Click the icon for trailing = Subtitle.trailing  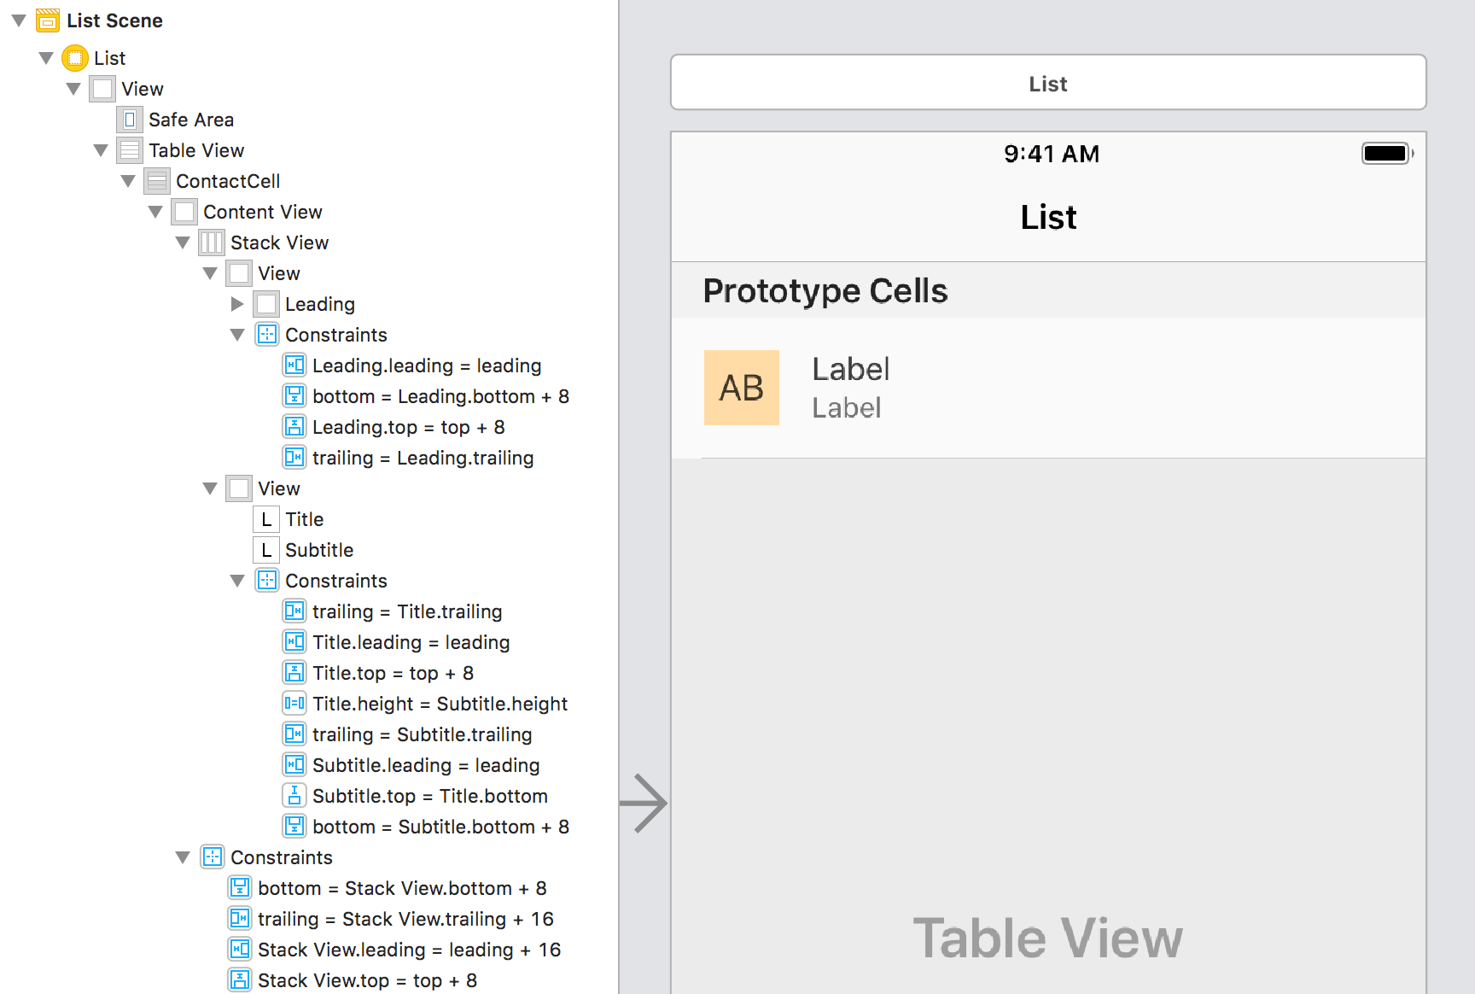[294, 734]
